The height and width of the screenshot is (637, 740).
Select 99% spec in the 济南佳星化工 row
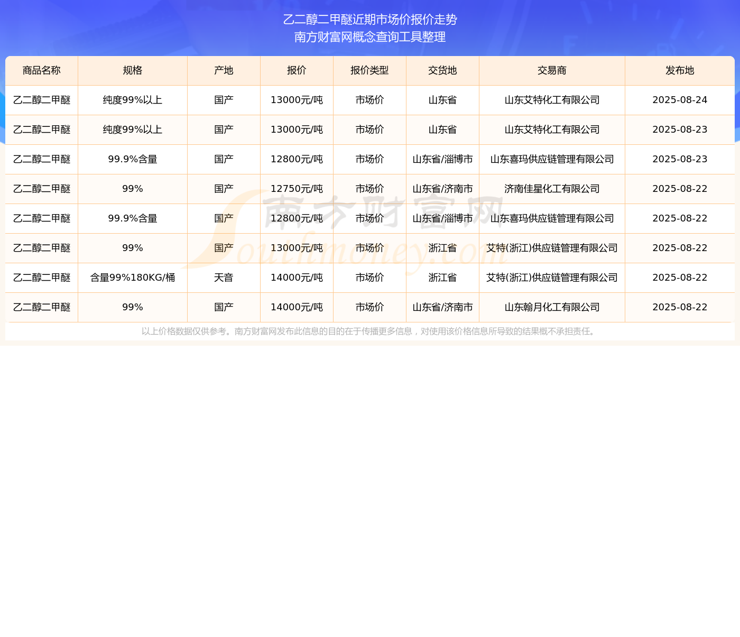click(x=133, y=189)
